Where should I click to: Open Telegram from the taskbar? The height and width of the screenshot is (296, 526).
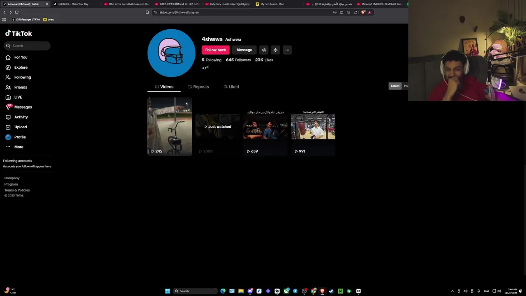295,291
